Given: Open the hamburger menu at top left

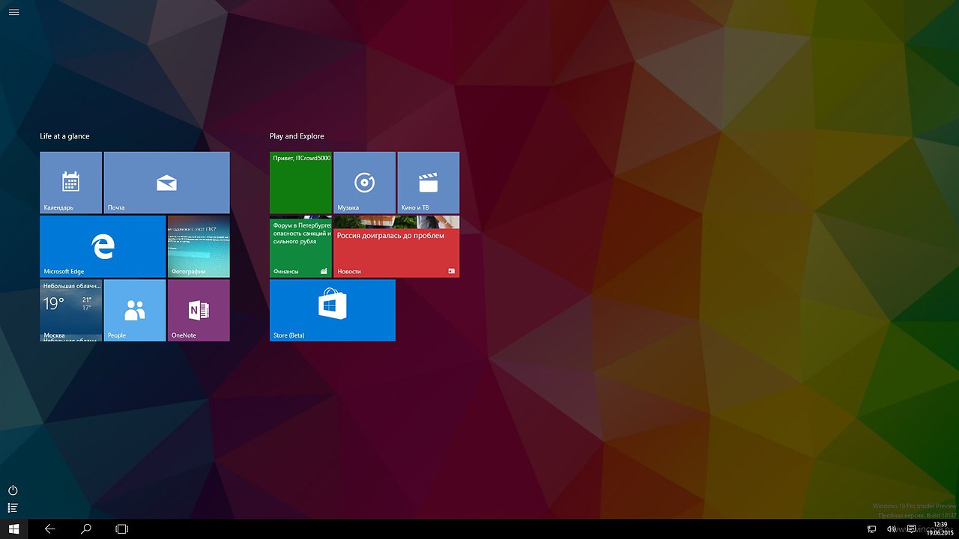Looking at the screenshot, I should point(13,12).
